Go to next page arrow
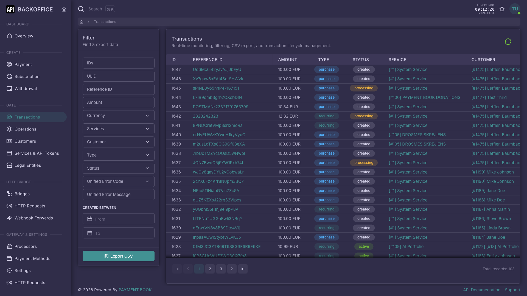The image size is (527, 296). 232,269
